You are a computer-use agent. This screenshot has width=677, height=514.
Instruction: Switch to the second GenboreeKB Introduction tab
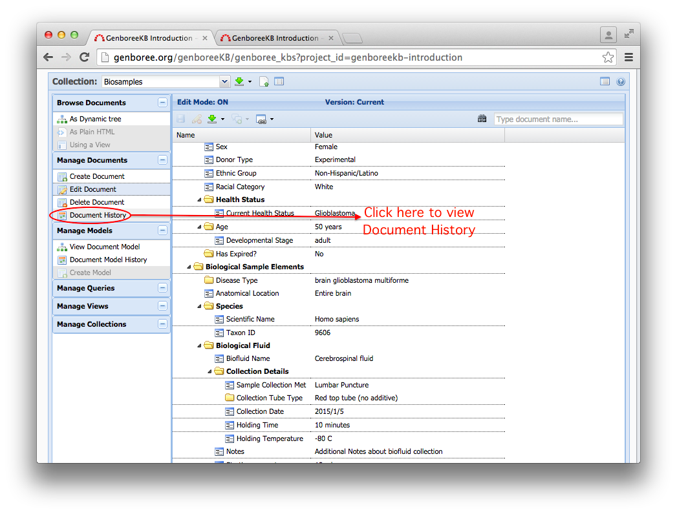click(276, 38)
